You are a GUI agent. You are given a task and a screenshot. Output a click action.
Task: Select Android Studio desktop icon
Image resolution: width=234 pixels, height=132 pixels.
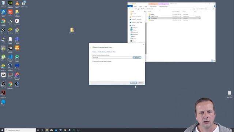point(17,58)
